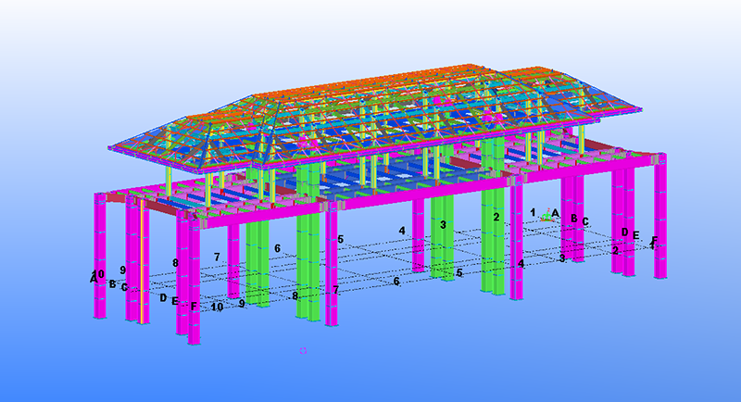
Task: Click grid label 3 between the green columns
Action: [444, 225]
